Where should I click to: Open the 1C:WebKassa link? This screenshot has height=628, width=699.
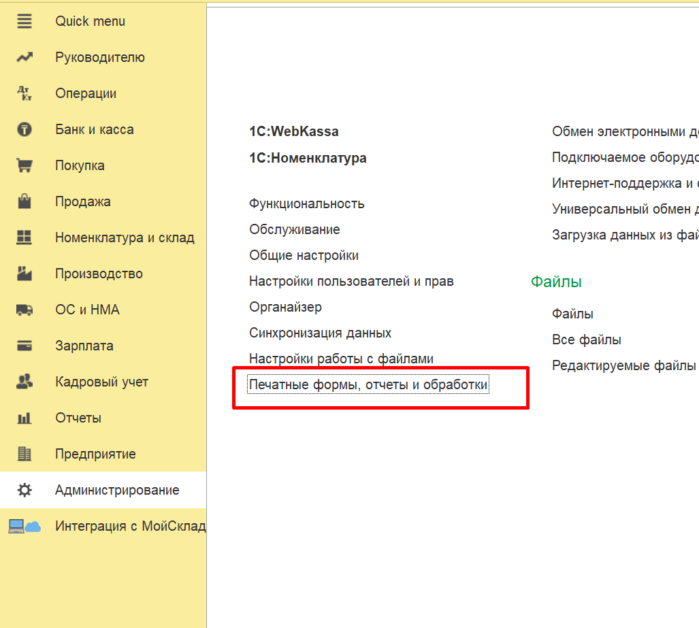click(x=294, y=131)
